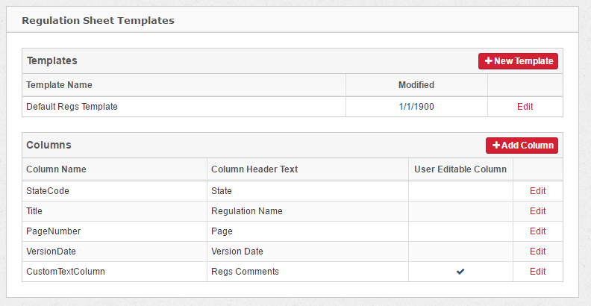Viewport: 591px width, 306px height.
Task: Edit the VersionDate column row
Action: [x=537, y=252]
